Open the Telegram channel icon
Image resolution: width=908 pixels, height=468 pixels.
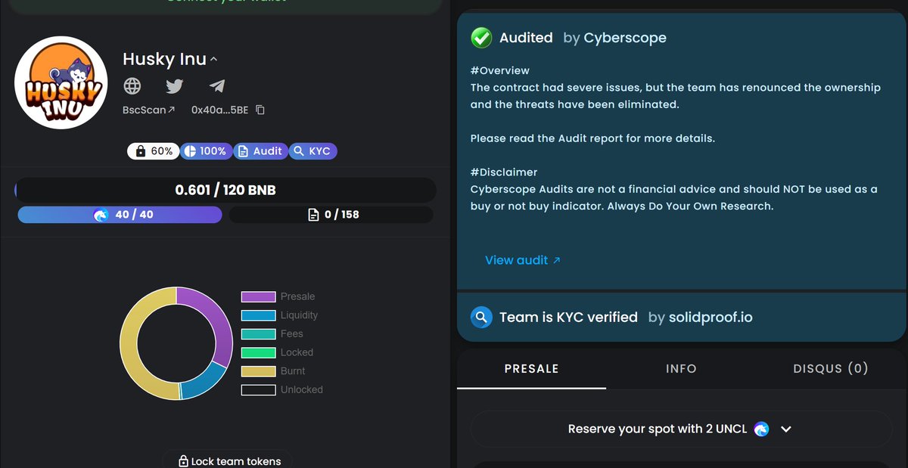pos(217,85)
